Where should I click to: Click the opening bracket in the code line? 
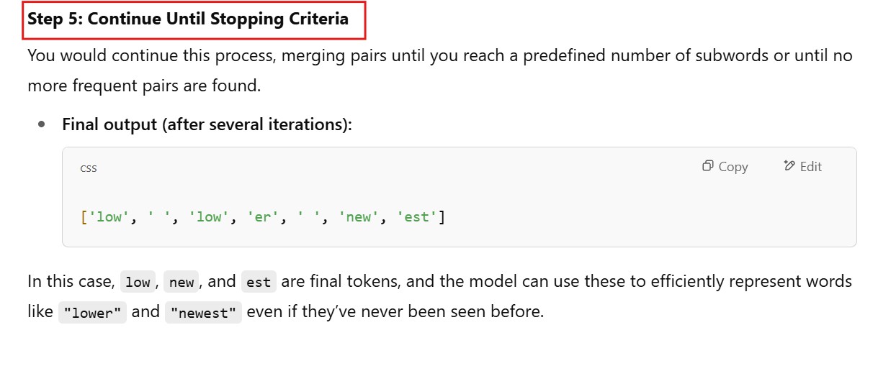pyautogui.click(x=84, y=216)
